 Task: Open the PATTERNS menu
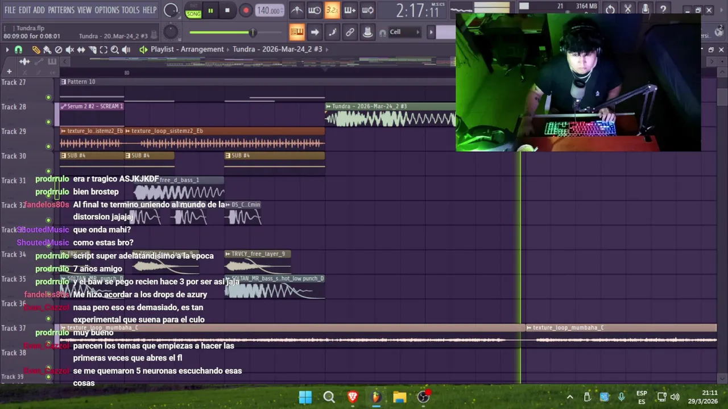[61, 10]
